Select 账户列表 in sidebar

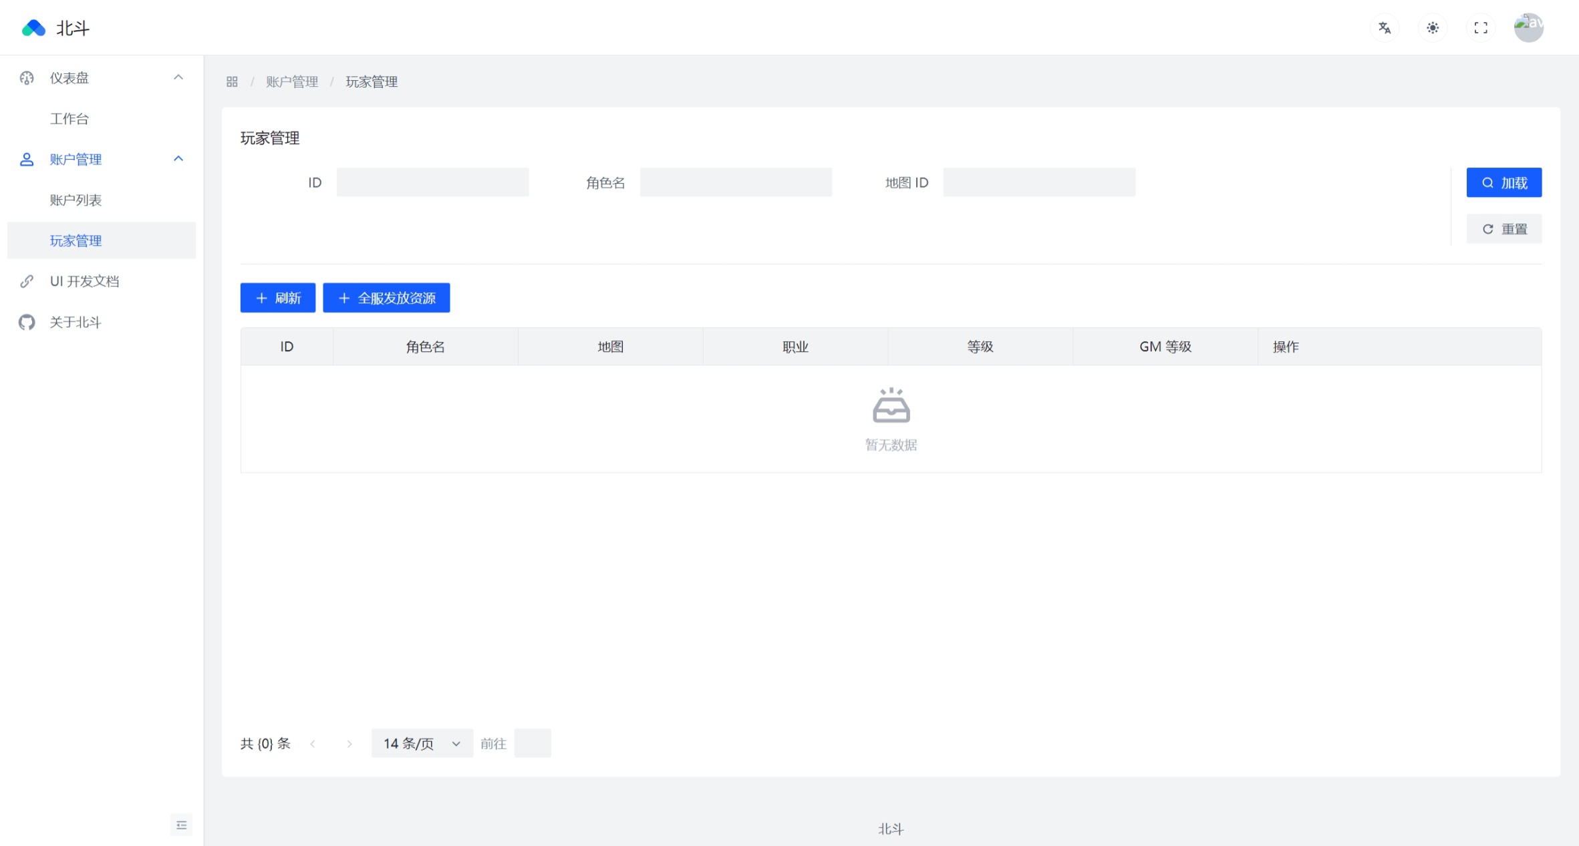(76, 200)
